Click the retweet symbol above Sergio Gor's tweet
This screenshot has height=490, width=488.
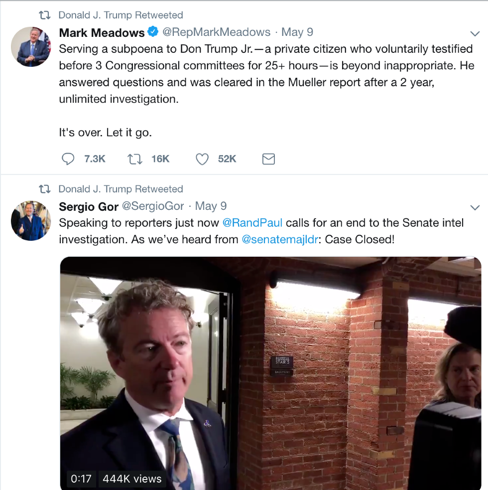pyautogui.click(x=44, y=189)
